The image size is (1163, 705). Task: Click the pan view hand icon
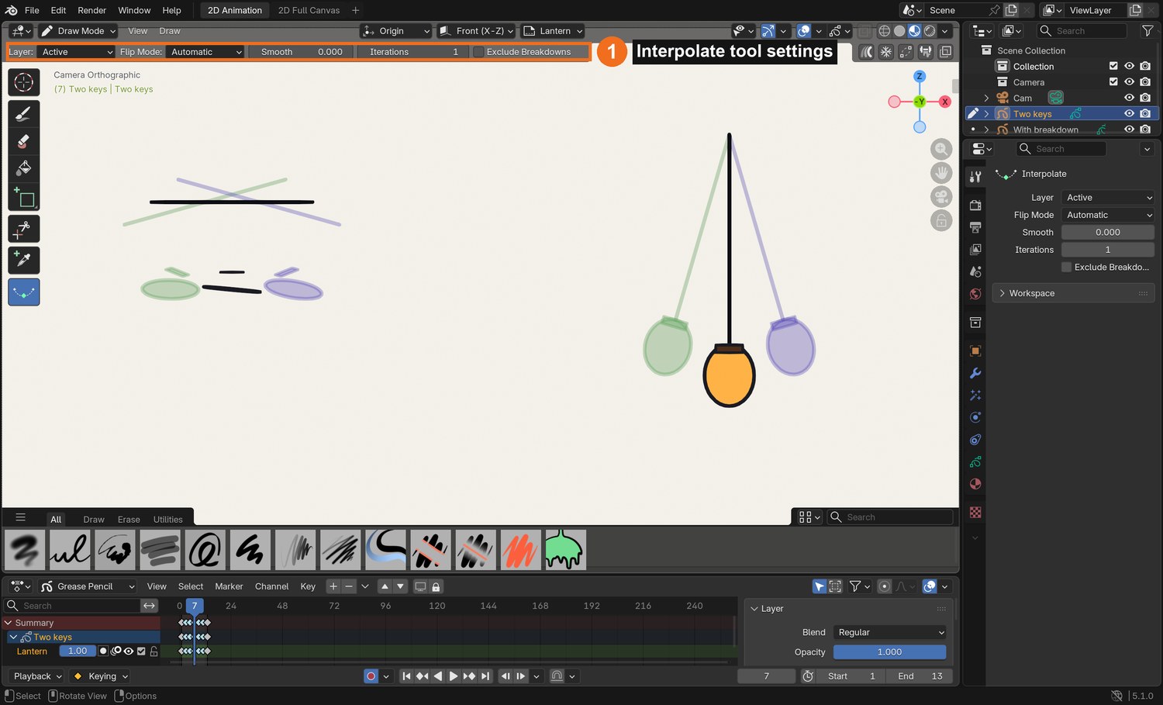[x=941, y=173]
